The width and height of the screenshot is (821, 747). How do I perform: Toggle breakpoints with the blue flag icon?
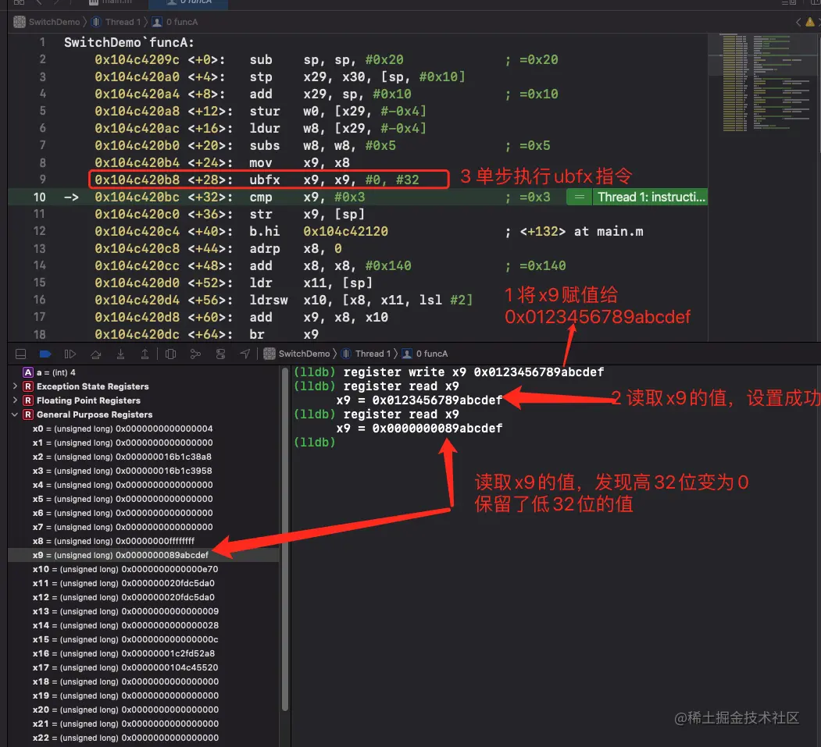45,354
